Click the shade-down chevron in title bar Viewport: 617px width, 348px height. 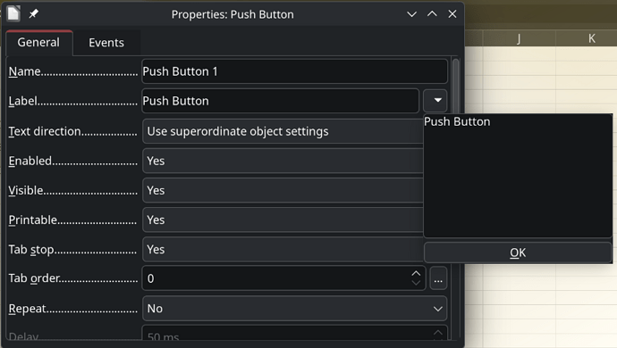(x=411, y=14)
